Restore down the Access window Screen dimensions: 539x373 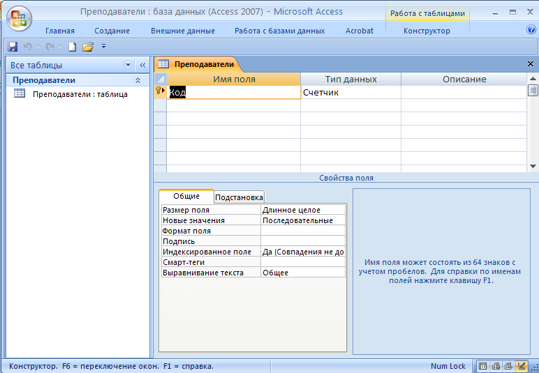[x=512, y=13]
